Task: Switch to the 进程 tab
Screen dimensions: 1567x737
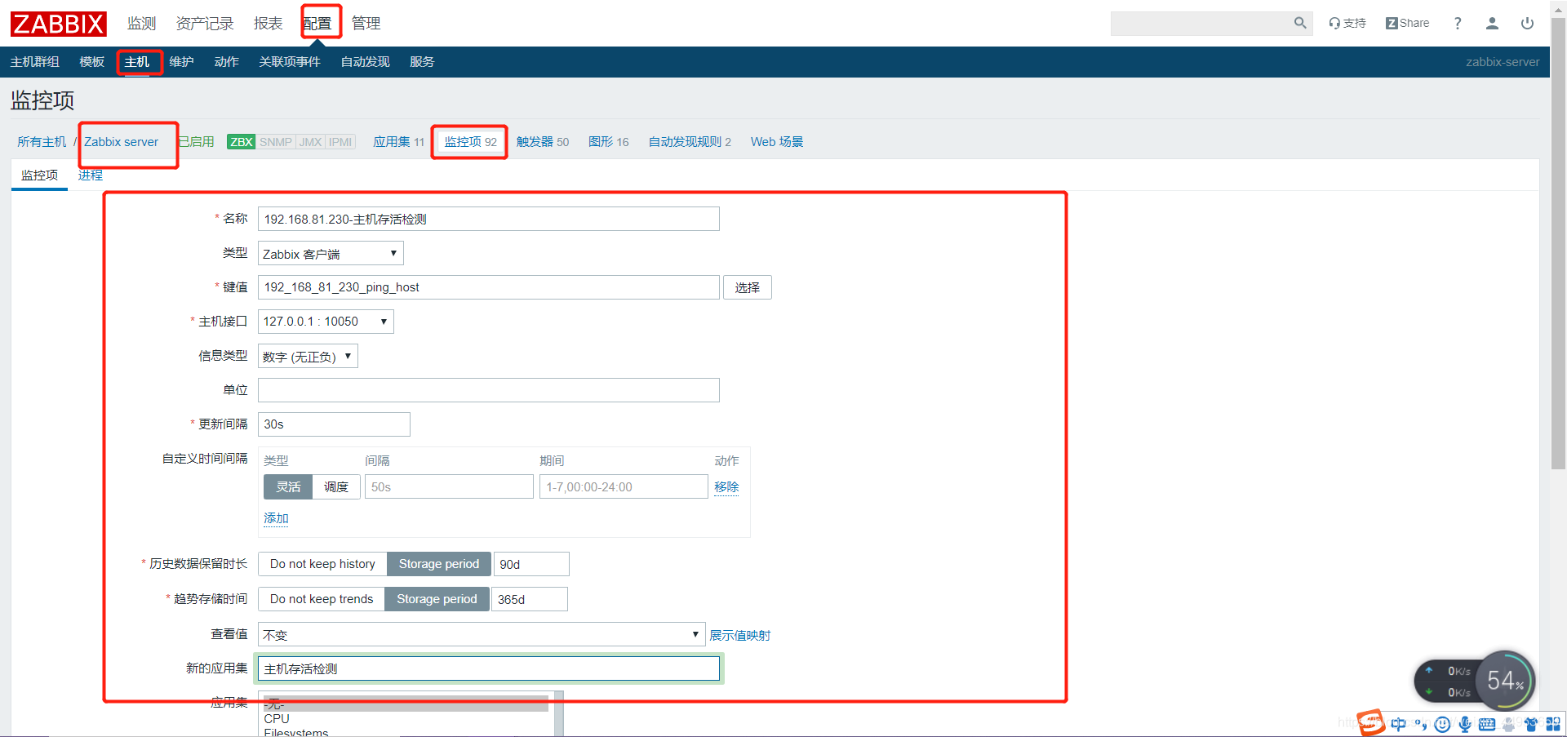Action: (90, 175)
